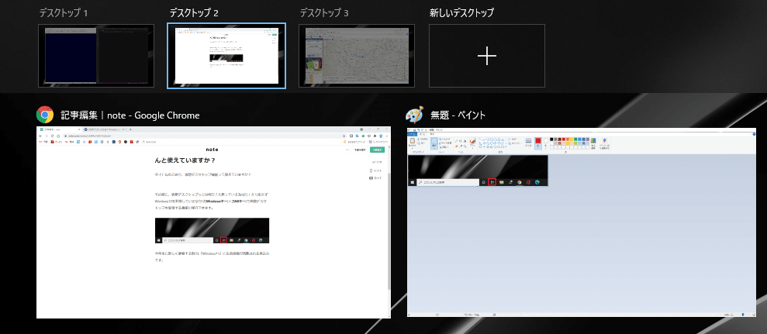This screenshot has width=767, height=334.
Task: Click the デスクトップ 1 label
Action: tap(64, 12)
